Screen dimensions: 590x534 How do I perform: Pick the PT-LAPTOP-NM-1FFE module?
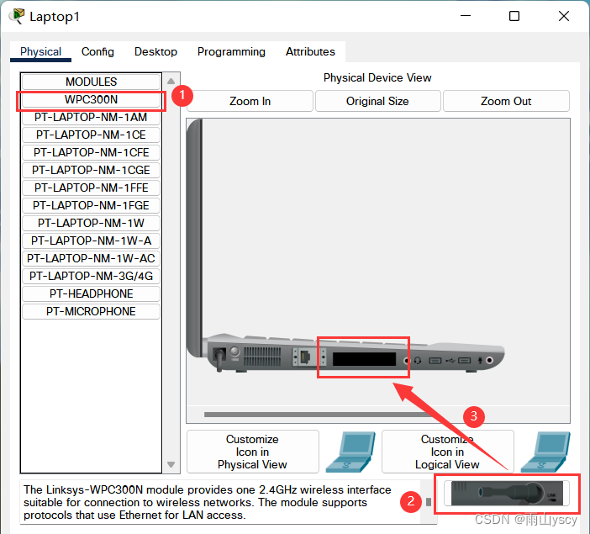91,188
